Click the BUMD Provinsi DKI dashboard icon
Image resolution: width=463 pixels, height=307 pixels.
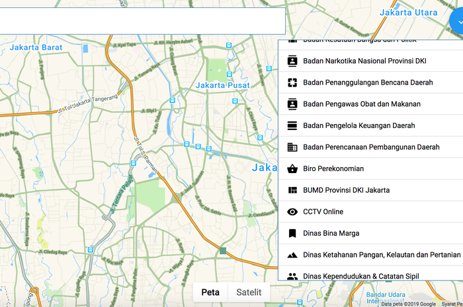(x=292, y=190)
